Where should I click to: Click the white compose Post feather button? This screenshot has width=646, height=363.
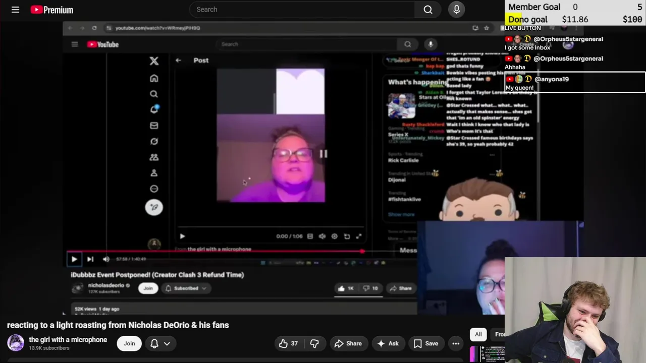point(154,207)
